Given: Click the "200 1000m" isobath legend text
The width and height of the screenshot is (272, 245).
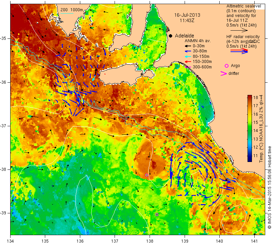Looking at the screenshot, I should 72,10.
